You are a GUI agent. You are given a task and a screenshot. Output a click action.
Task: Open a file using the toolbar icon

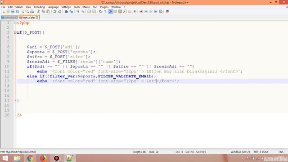8,12
